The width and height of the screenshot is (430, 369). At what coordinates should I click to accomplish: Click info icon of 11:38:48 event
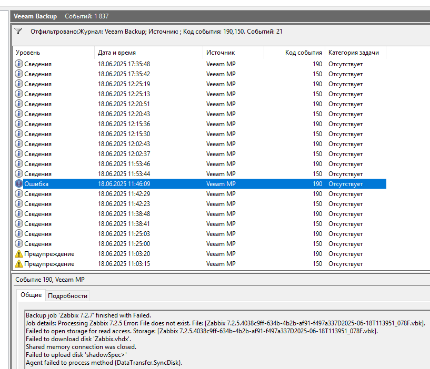pyautogui.click(x=18, y=214)
